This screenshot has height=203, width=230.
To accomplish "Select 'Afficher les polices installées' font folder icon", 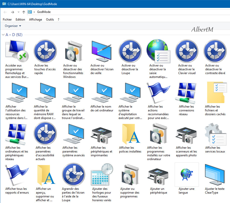I will click(x=131, y=134).
